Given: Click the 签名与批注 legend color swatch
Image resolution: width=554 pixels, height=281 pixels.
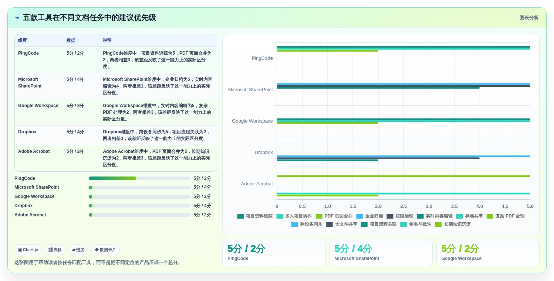Looking at the screenshot, I should [x=403, y=224].
